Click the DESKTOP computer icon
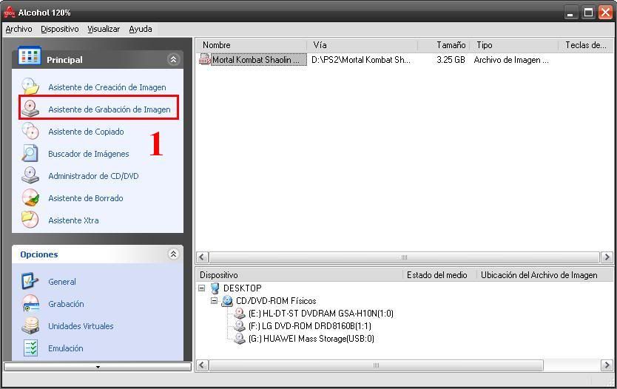Viewport: 617px width, 389px height. [215, 288]
